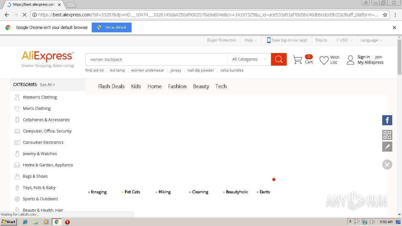
Task: Open the Flash Deals tab
Action: click(x=111, y=86)
